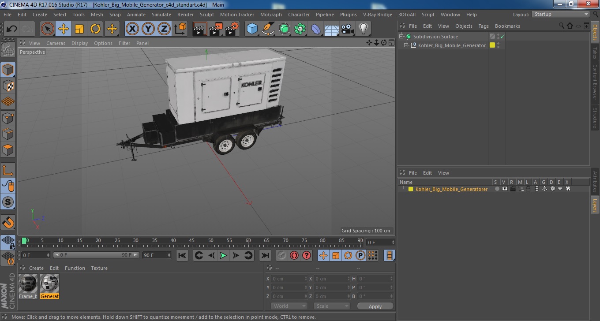
Task: Click the Undo arrow icon
Action: pos(12,29)
